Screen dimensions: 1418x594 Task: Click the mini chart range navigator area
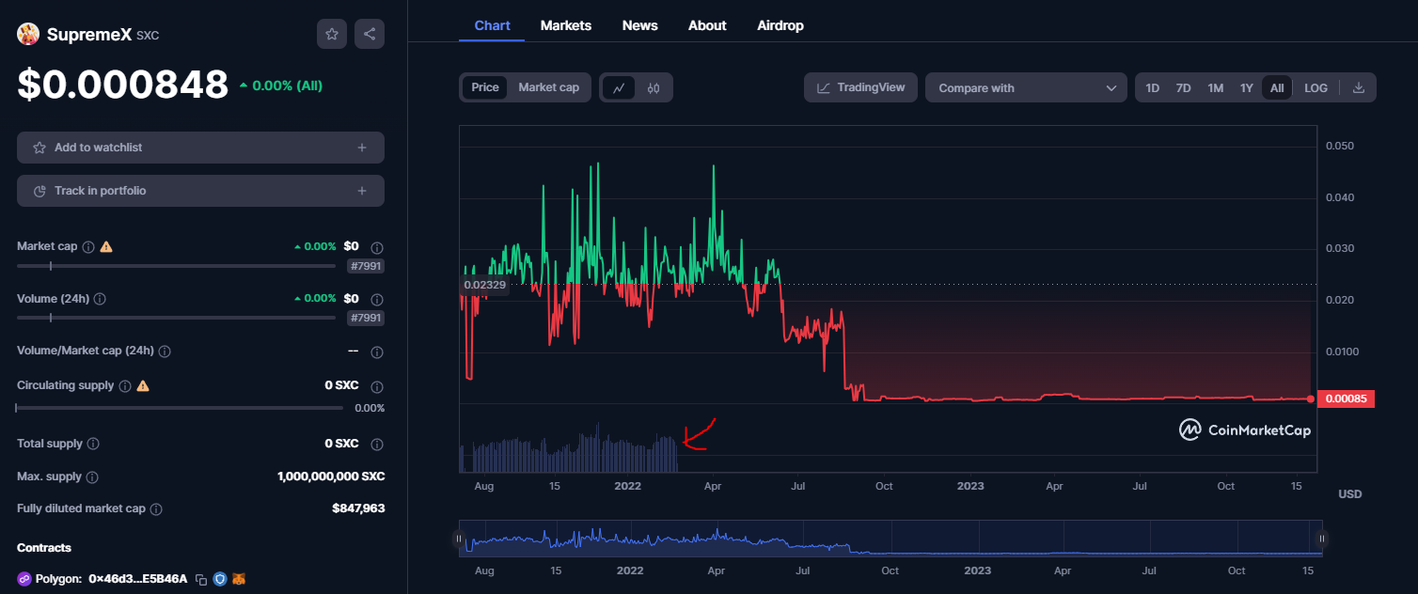(x=890, y=539)
